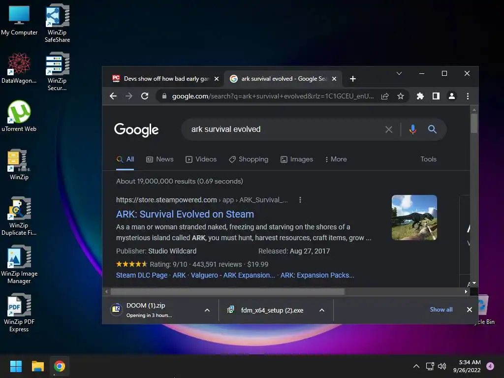The image size is (504, 378).
Task: Open the My Computer desktop icon
Action: click(19, 21)
